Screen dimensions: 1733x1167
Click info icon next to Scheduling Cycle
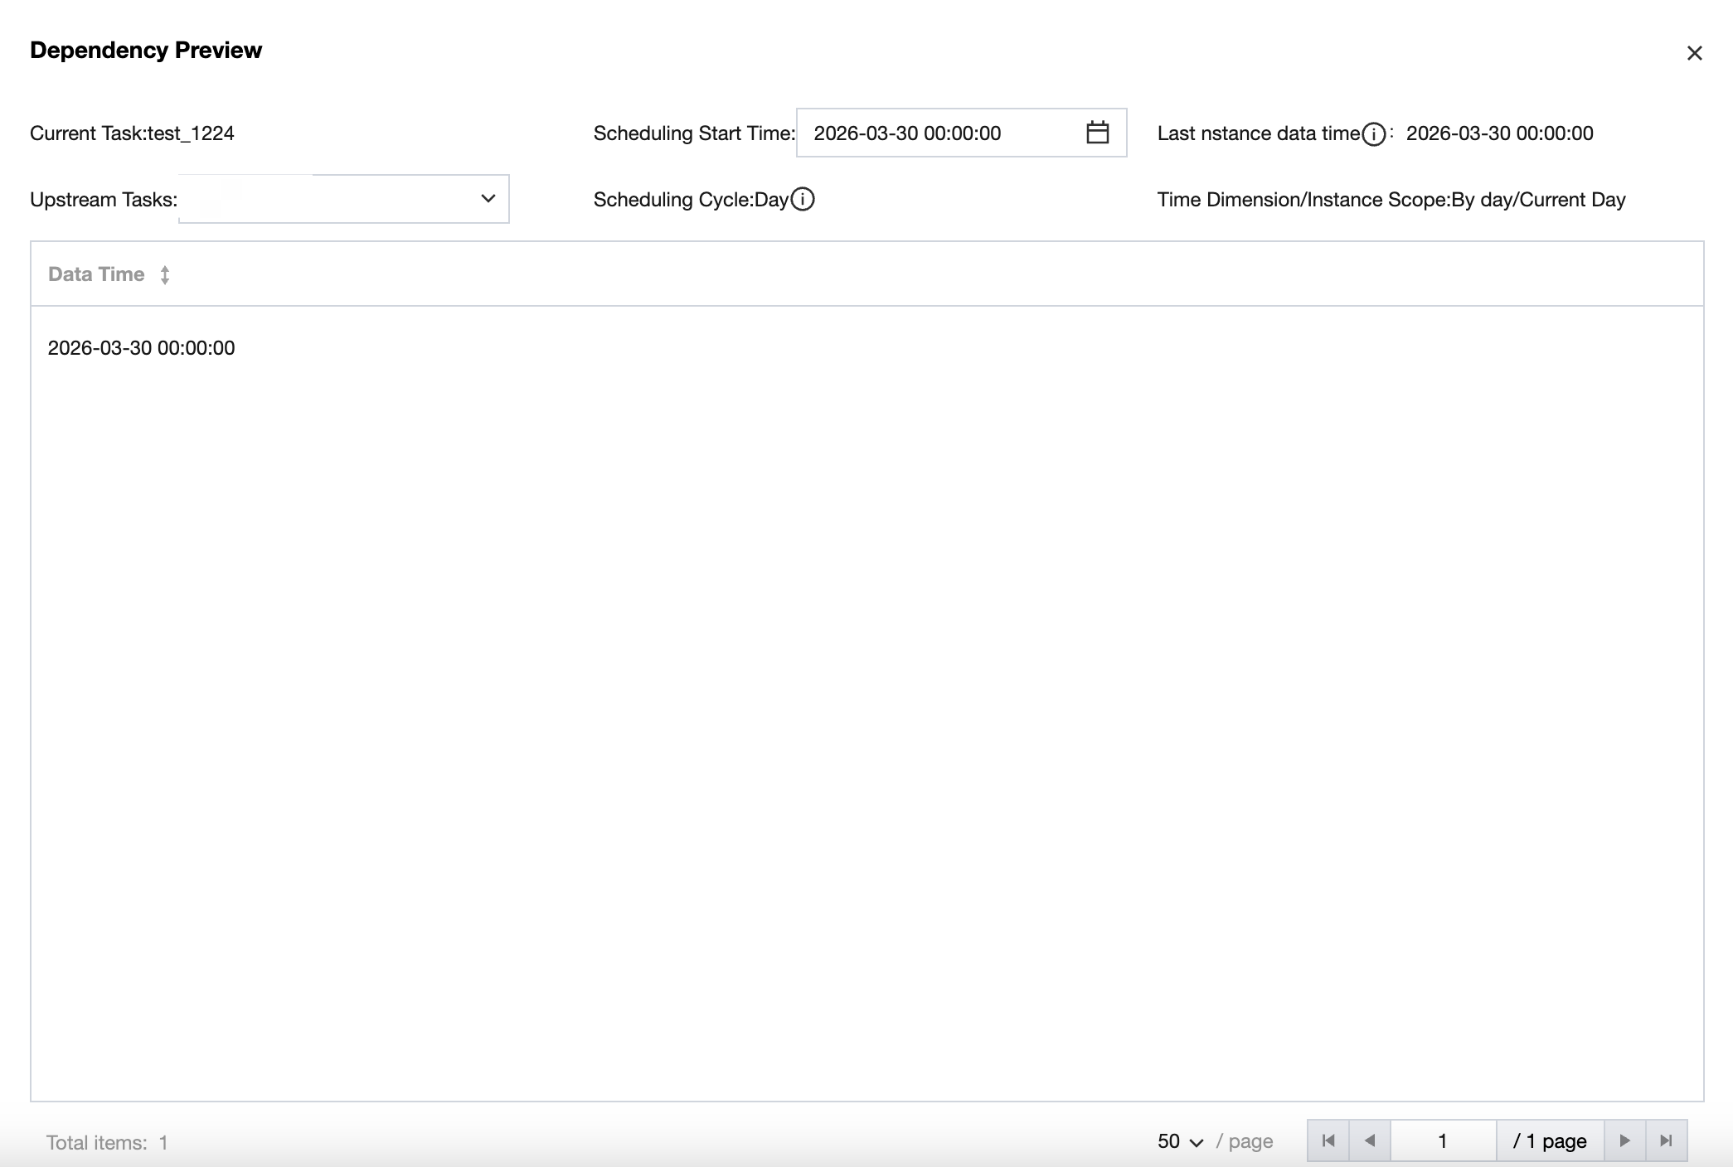click(x=803, y=199)
